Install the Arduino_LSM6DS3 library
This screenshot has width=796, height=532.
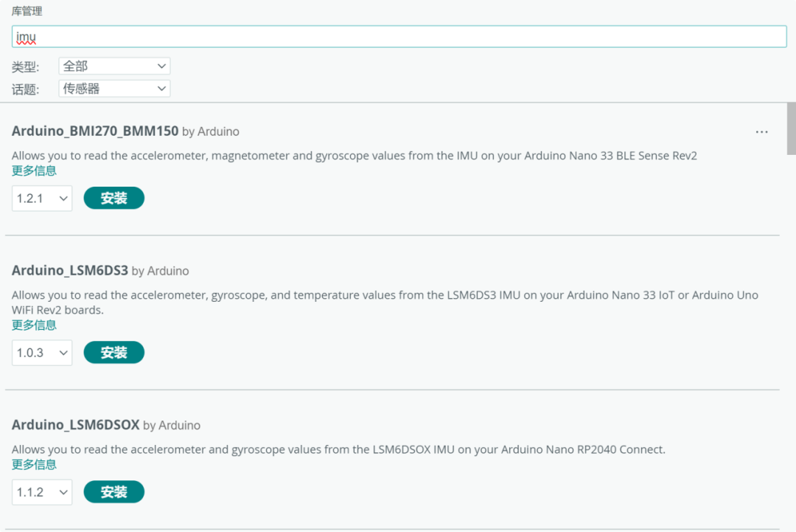click(x=114, y=353)
